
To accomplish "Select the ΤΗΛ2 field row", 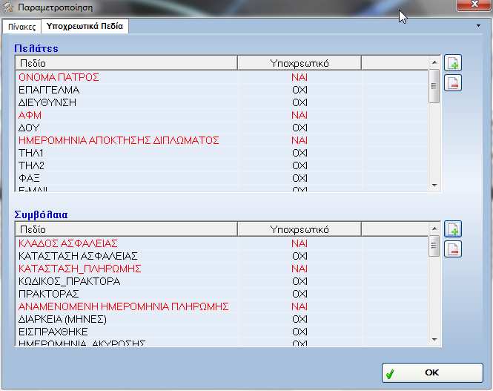I will click(222, 165).
